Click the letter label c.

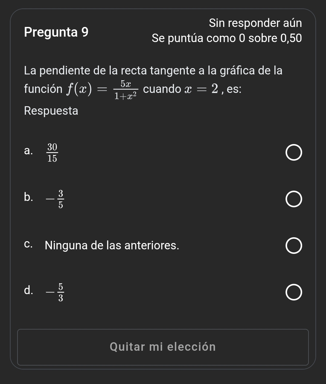[x=28, y=244]
